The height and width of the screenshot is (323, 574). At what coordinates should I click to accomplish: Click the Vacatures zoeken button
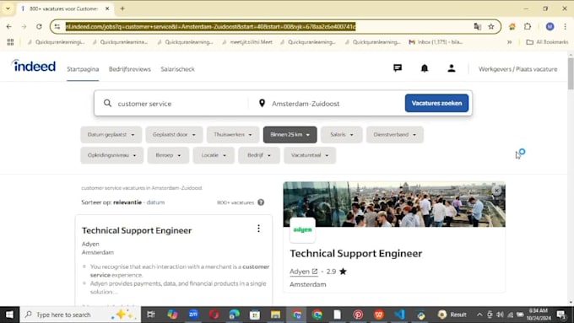click(x=436, y=103)
